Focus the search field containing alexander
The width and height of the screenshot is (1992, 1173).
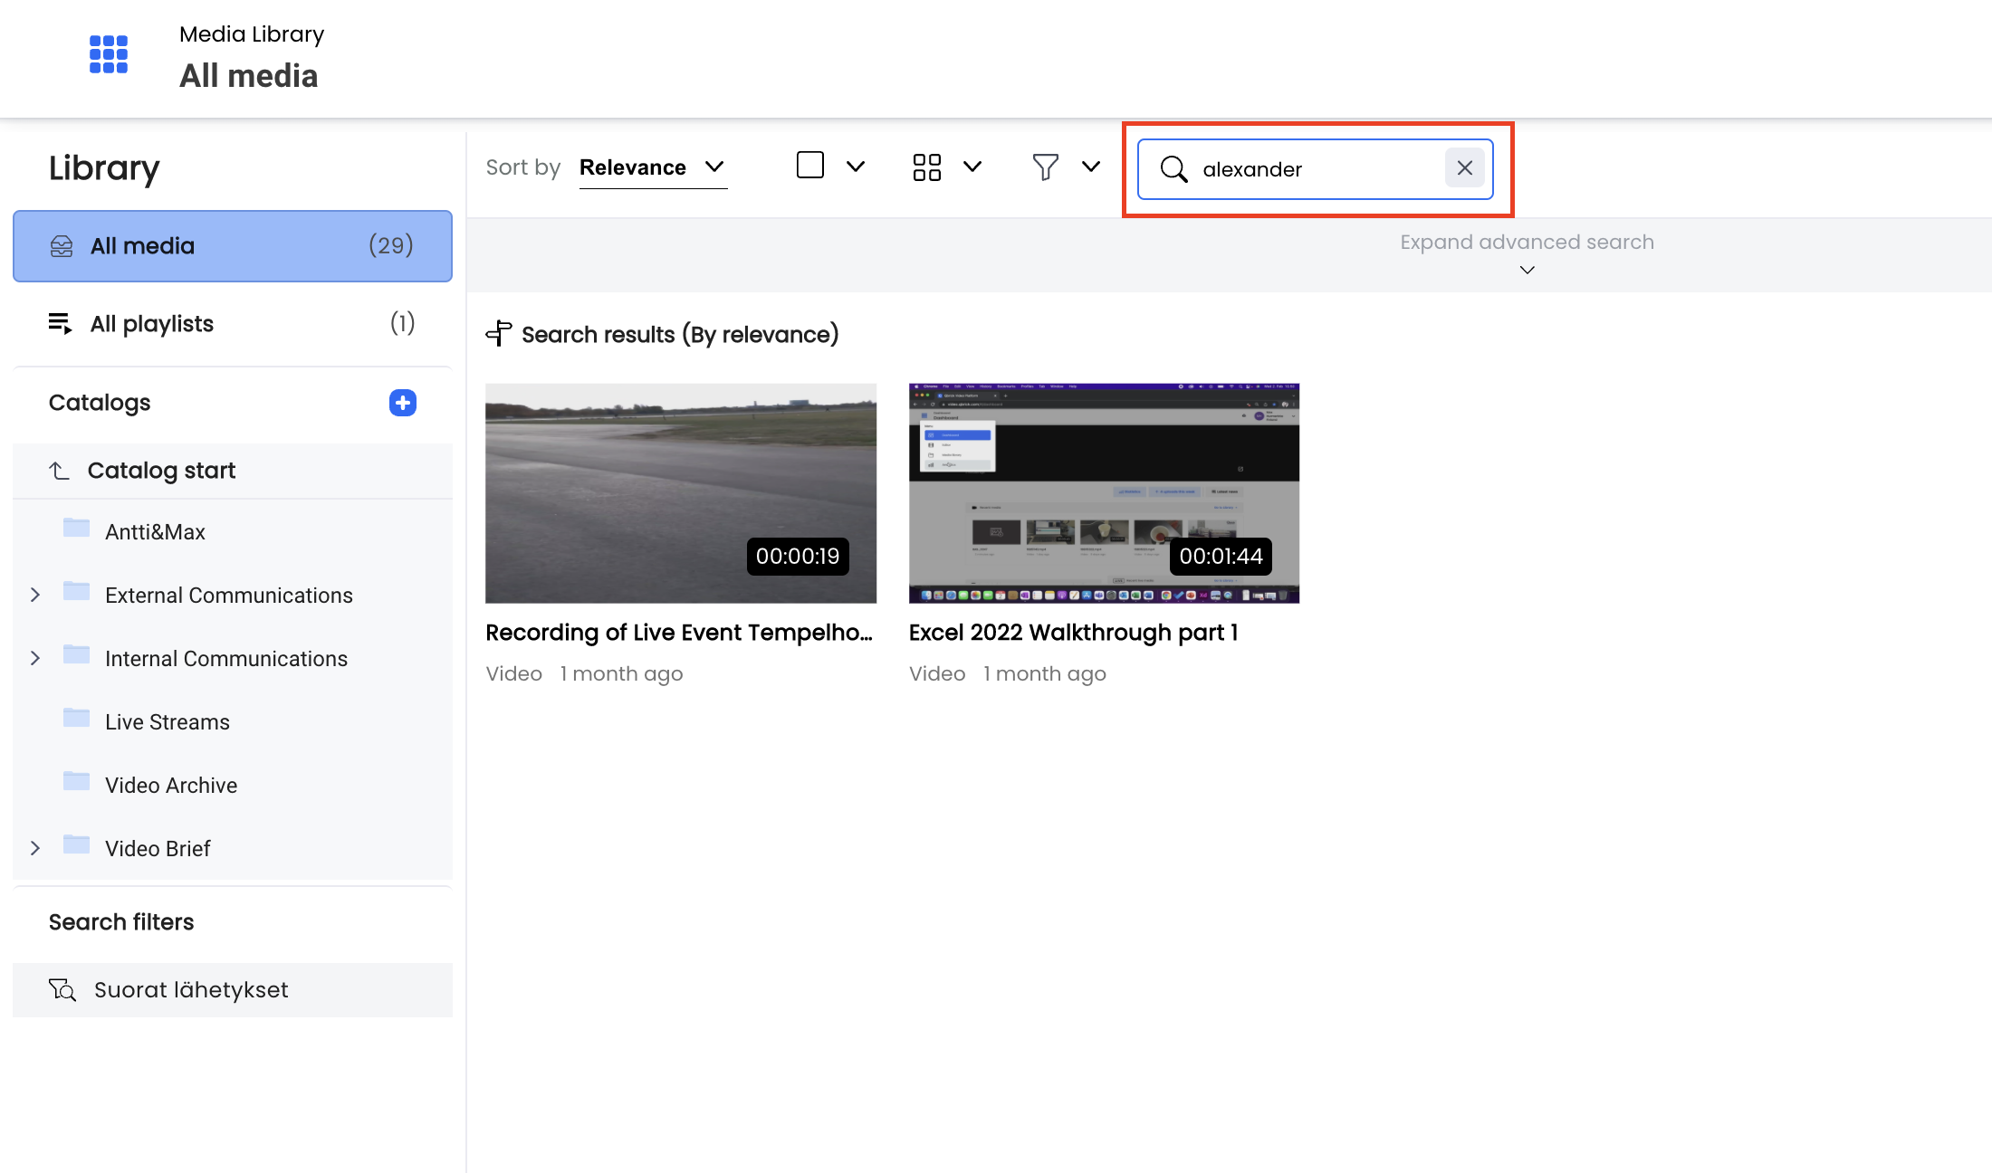[1317, 169]
